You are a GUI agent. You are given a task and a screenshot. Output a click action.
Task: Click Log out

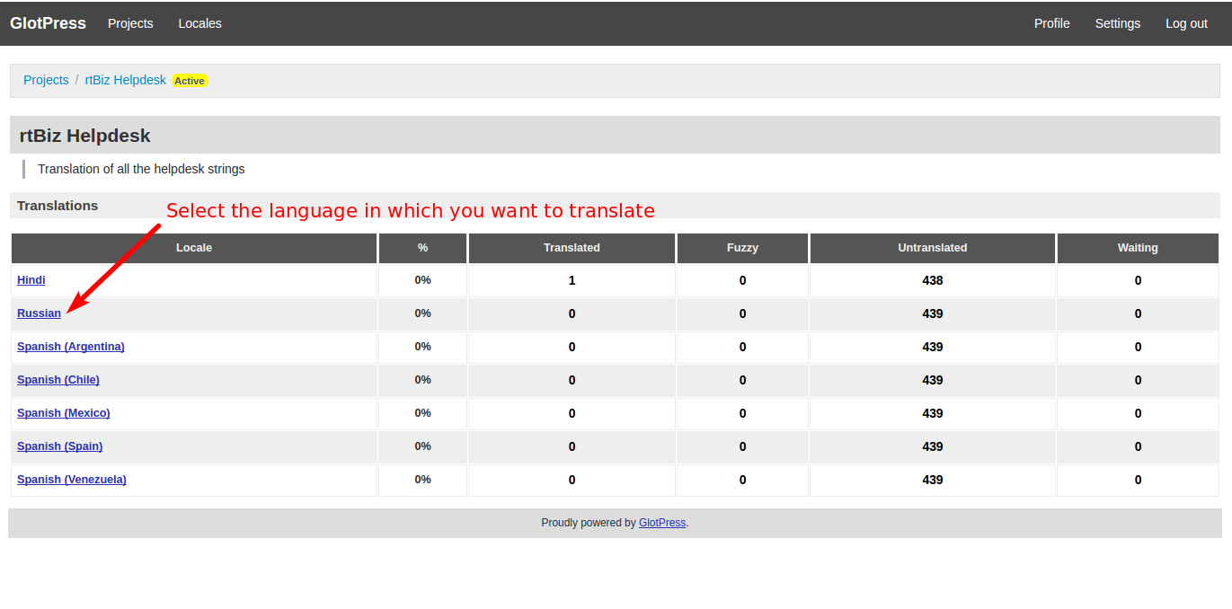(x=1186, y=23)
